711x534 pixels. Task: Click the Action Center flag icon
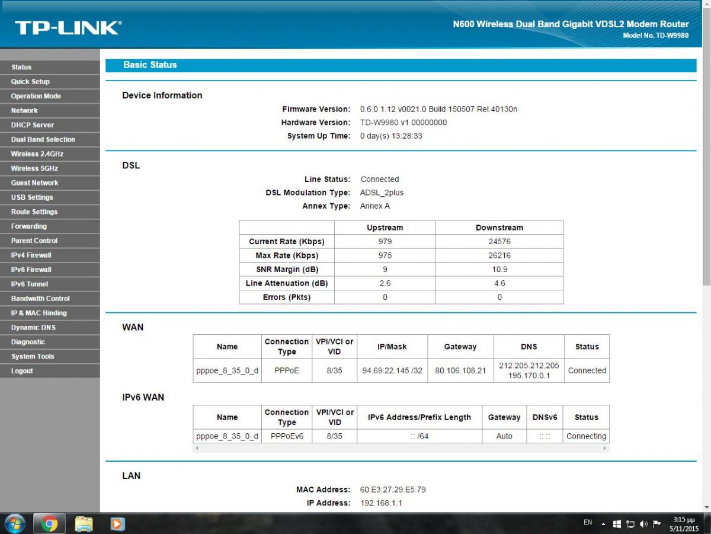pos(657,524)
